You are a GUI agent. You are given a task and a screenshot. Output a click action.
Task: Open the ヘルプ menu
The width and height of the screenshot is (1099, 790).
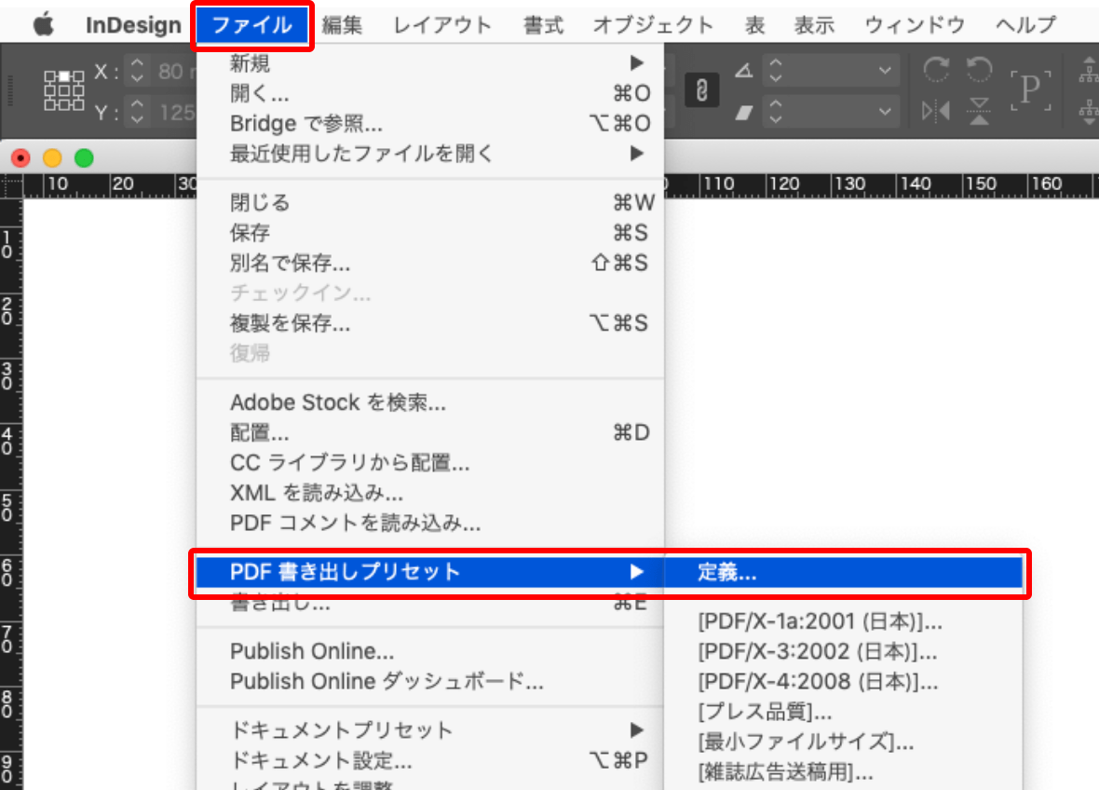pyautogui.click(x=1025, y=25)
